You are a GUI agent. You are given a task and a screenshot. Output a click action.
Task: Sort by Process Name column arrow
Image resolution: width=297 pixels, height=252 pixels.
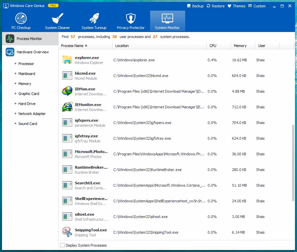click(86, 46)
